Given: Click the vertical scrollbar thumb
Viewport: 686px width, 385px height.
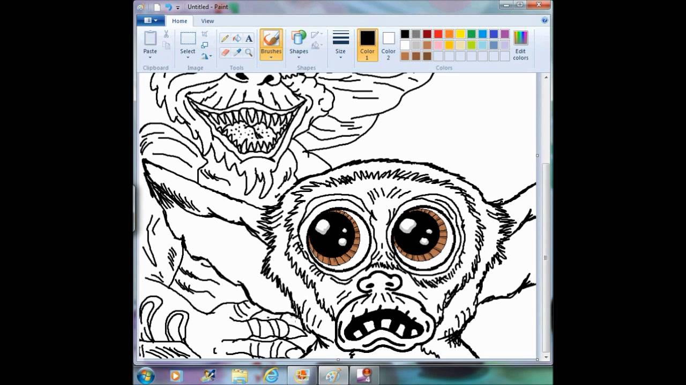Looking at the screenshot, I should click(546, 257).
